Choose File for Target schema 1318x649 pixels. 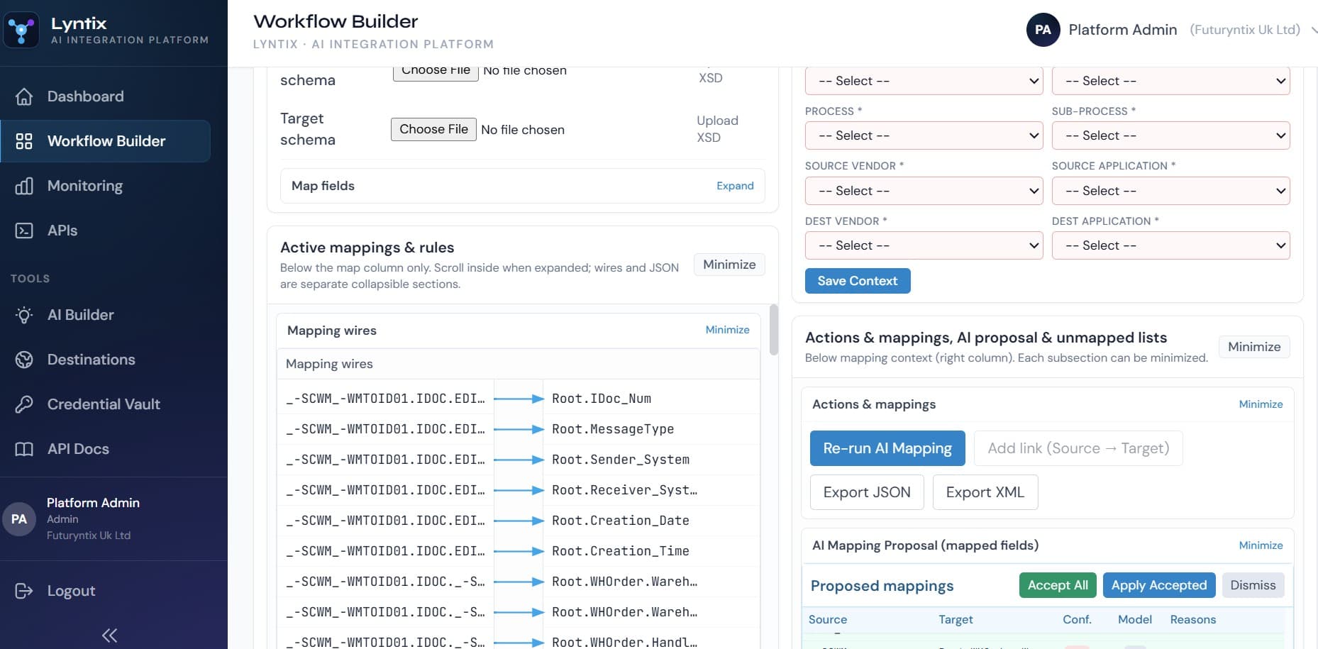click(x=433, y=129)
